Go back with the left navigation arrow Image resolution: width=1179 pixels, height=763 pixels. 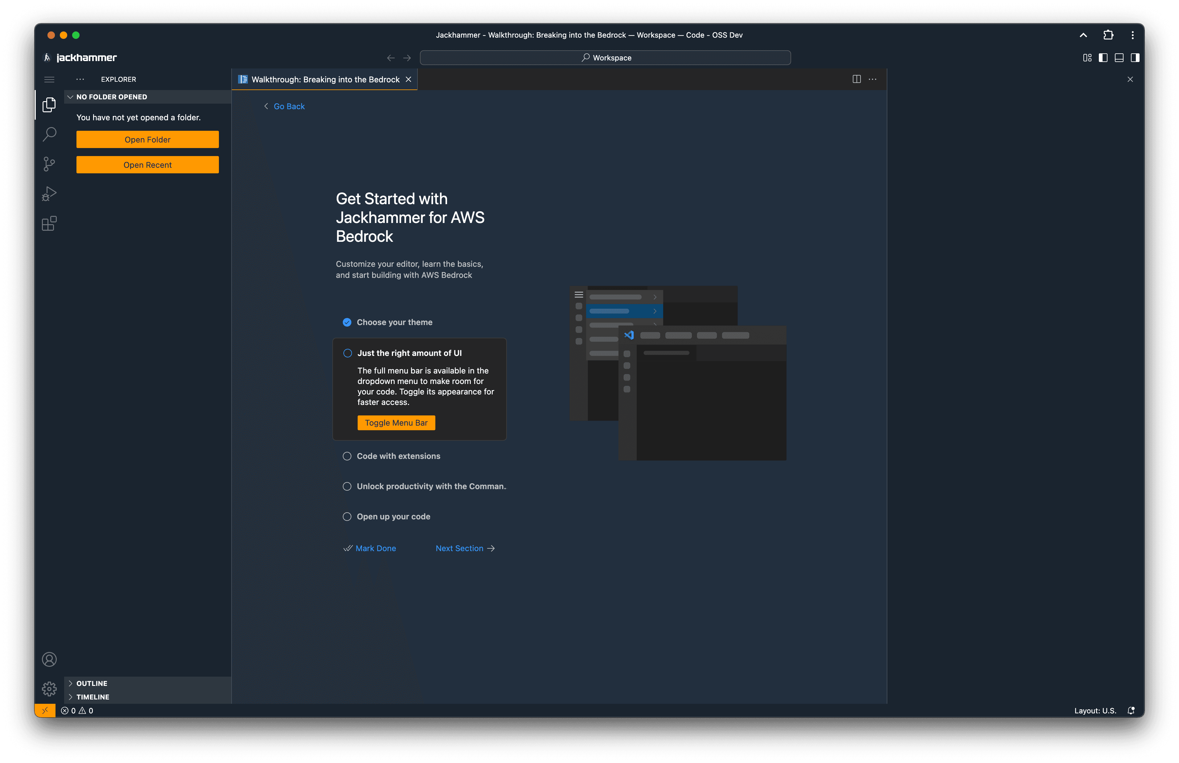pyautogui.click(x=391, y=58)
